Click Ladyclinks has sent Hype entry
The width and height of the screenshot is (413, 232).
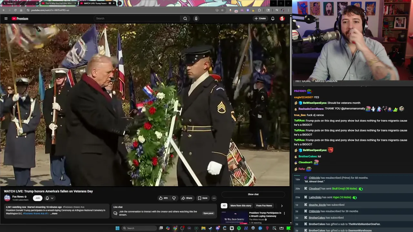click(352, 197)
